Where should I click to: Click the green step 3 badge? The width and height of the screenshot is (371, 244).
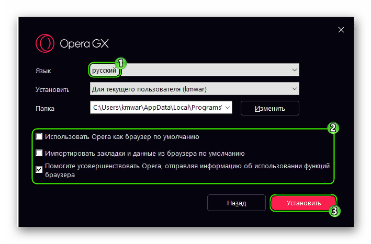coord(334,211)
